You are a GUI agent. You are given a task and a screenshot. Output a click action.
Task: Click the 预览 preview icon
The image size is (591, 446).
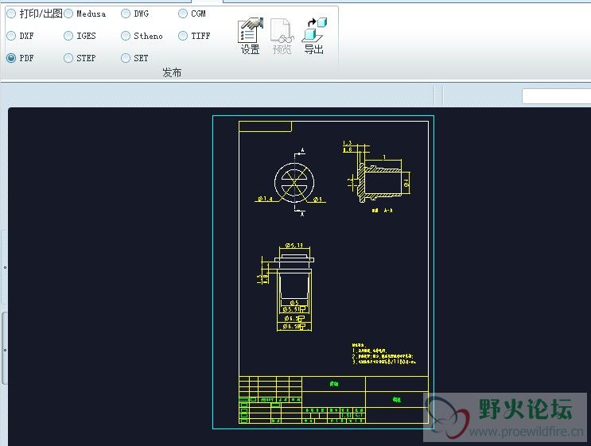[x=282, y=36]
